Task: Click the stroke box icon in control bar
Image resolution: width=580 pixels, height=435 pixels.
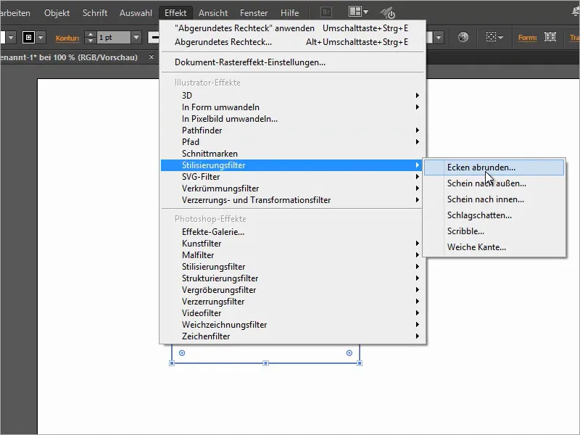Action: pos(28,38)
